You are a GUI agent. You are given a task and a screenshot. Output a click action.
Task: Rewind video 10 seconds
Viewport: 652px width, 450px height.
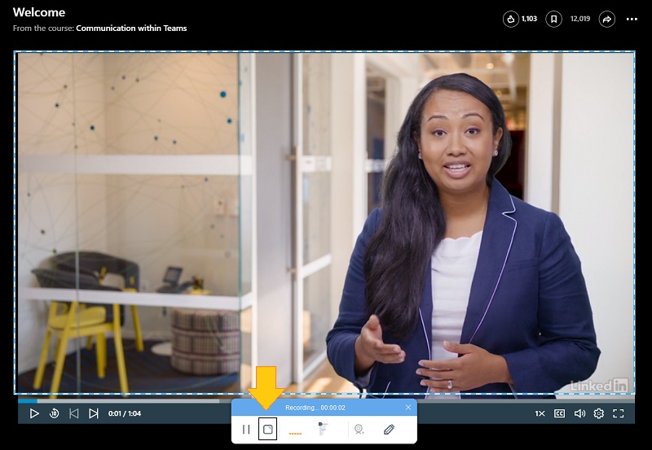[54, 413]
